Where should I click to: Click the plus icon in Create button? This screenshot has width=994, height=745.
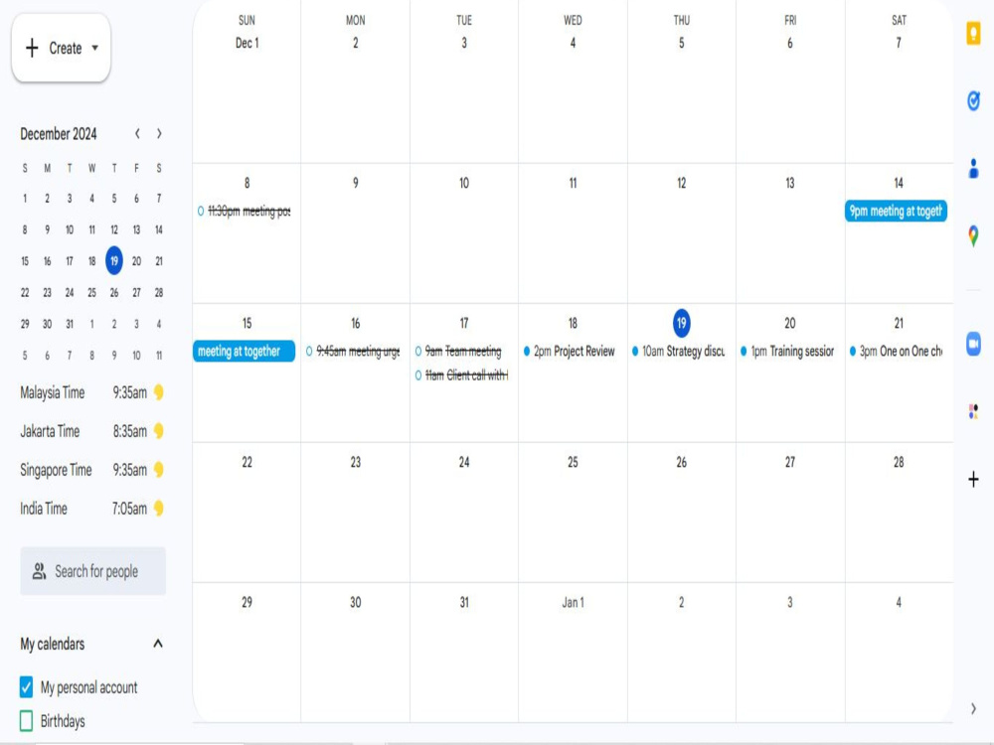(x=32, y=48)
